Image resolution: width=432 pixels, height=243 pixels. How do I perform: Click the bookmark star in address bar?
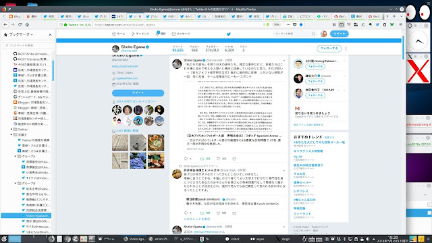pos(301,24)
